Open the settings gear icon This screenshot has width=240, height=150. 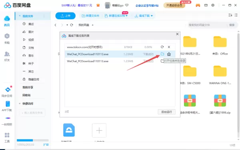[x=213, y=5]
